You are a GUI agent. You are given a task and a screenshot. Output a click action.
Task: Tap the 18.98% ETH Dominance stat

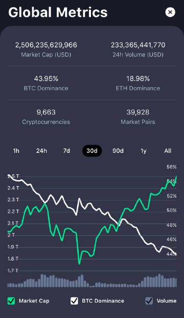[138, 78]
